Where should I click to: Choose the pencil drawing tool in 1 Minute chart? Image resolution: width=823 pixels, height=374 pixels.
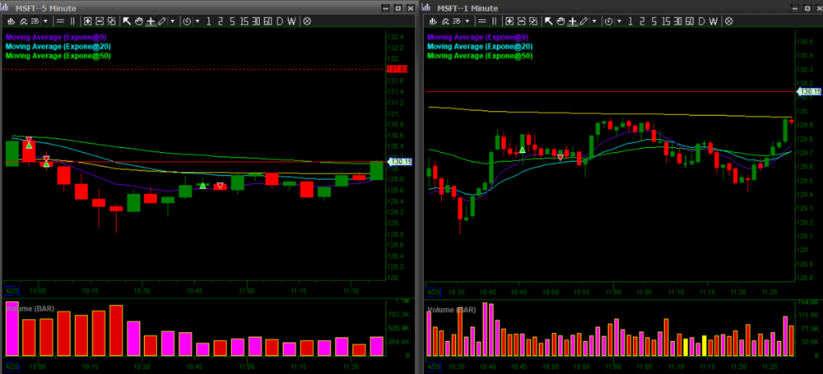pyautogui.click(x=583, y=21)
